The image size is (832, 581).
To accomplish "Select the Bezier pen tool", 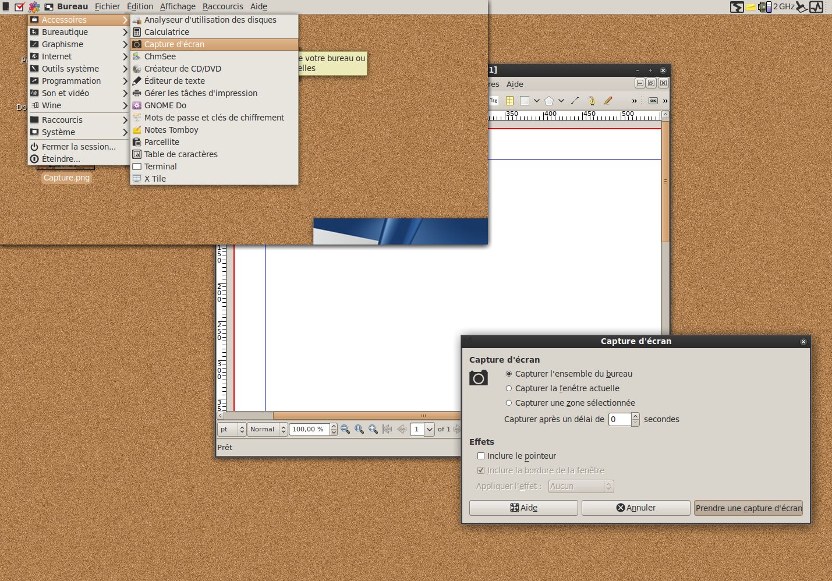I will pyautogui.click(x=592, y=101).
